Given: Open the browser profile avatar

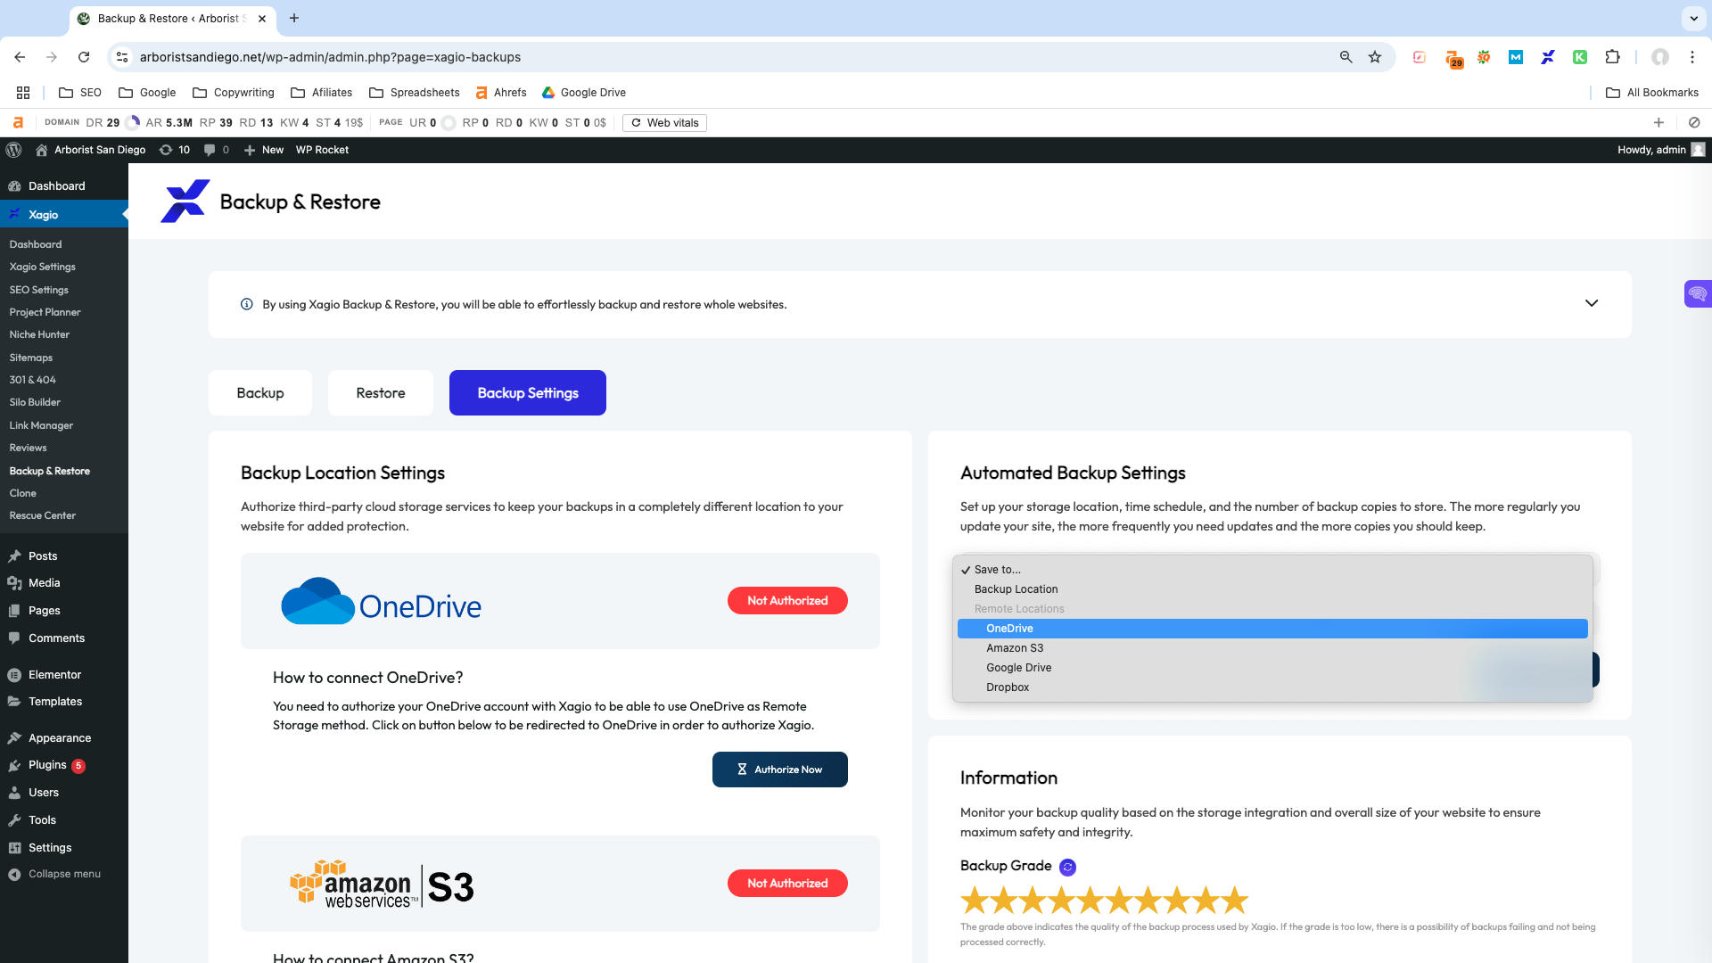Looking at the screenshot, I should (x=1660, y=57).
